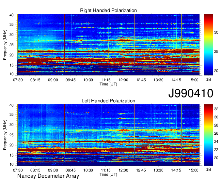
Task: Click the 'Right Handed Polarization' title
Action: (108, 10)
